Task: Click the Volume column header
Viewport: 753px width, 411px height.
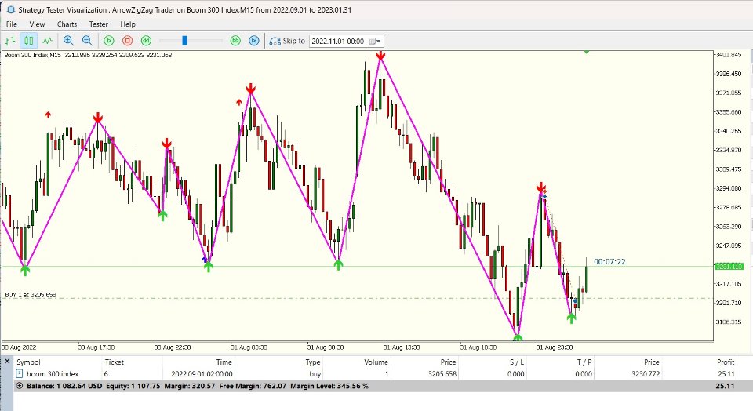Action: [x=376, y=362]
